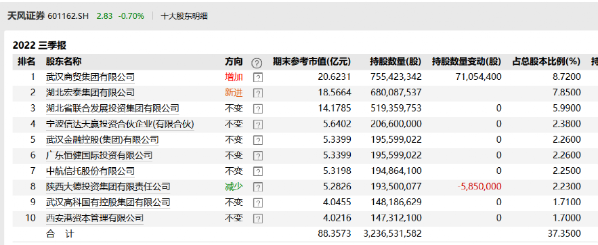598x245 pixels.
Task: Open shareholder 广东恒健国际投资有限公司
Action: point(99,155)
